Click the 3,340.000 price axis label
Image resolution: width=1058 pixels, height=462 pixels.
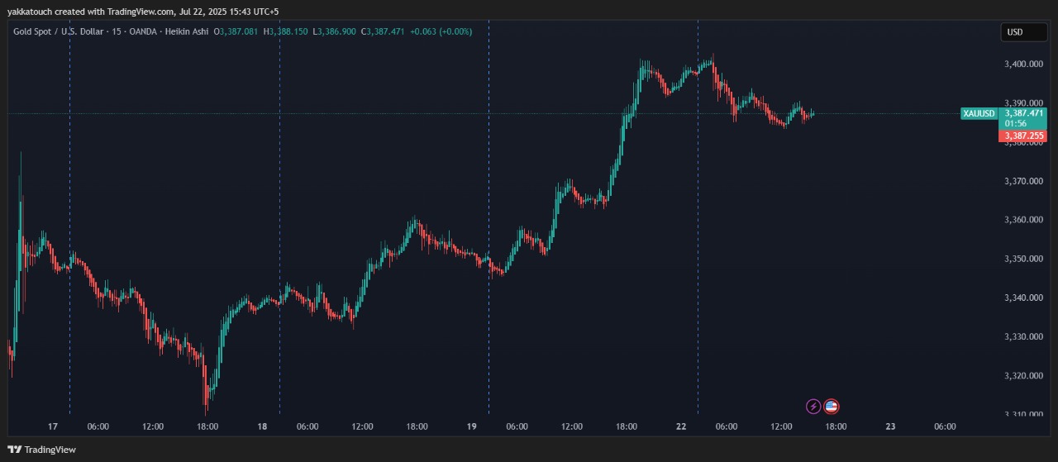1023,298
